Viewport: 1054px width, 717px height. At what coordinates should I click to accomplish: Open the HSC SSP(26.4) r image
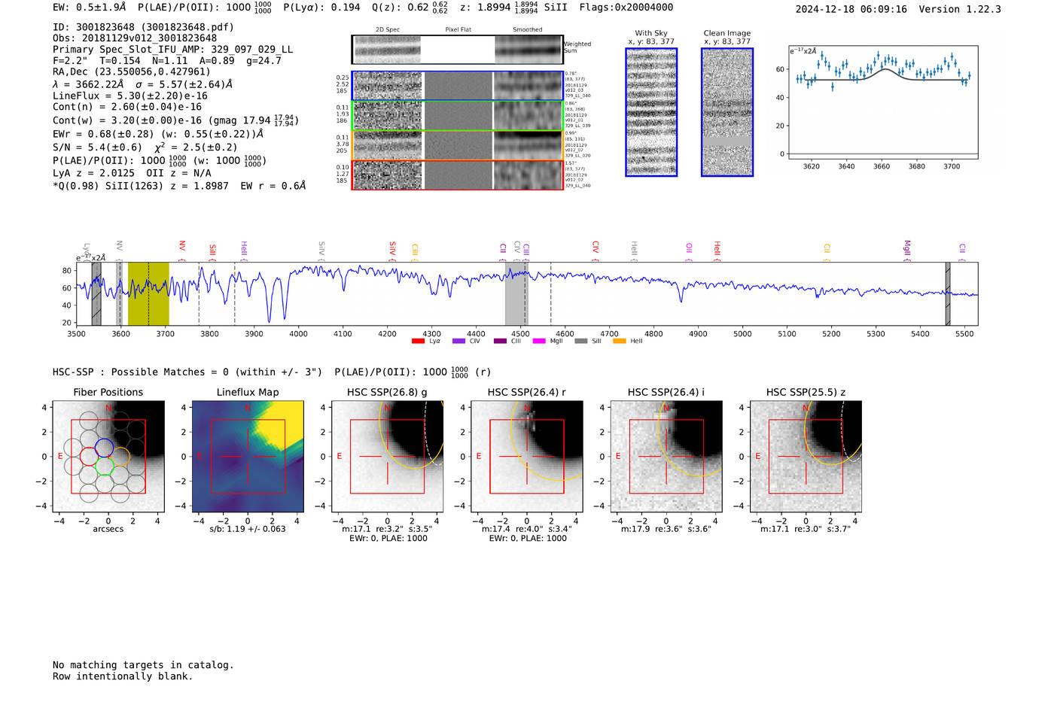(527, 457)
